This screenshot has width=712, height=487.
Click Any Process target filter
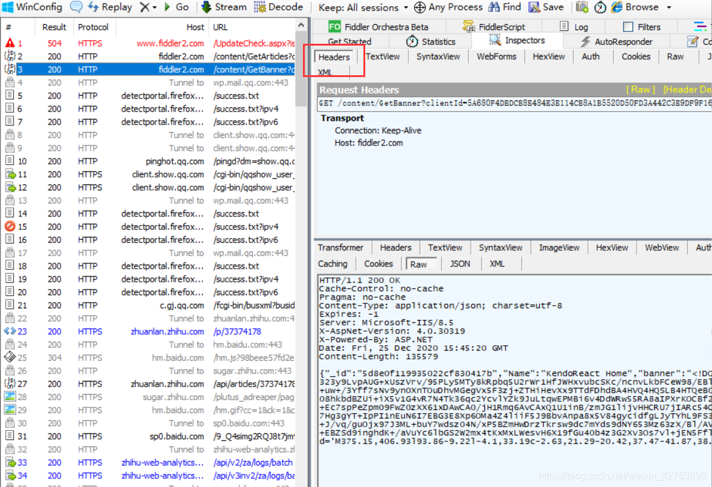coord(448,7)
